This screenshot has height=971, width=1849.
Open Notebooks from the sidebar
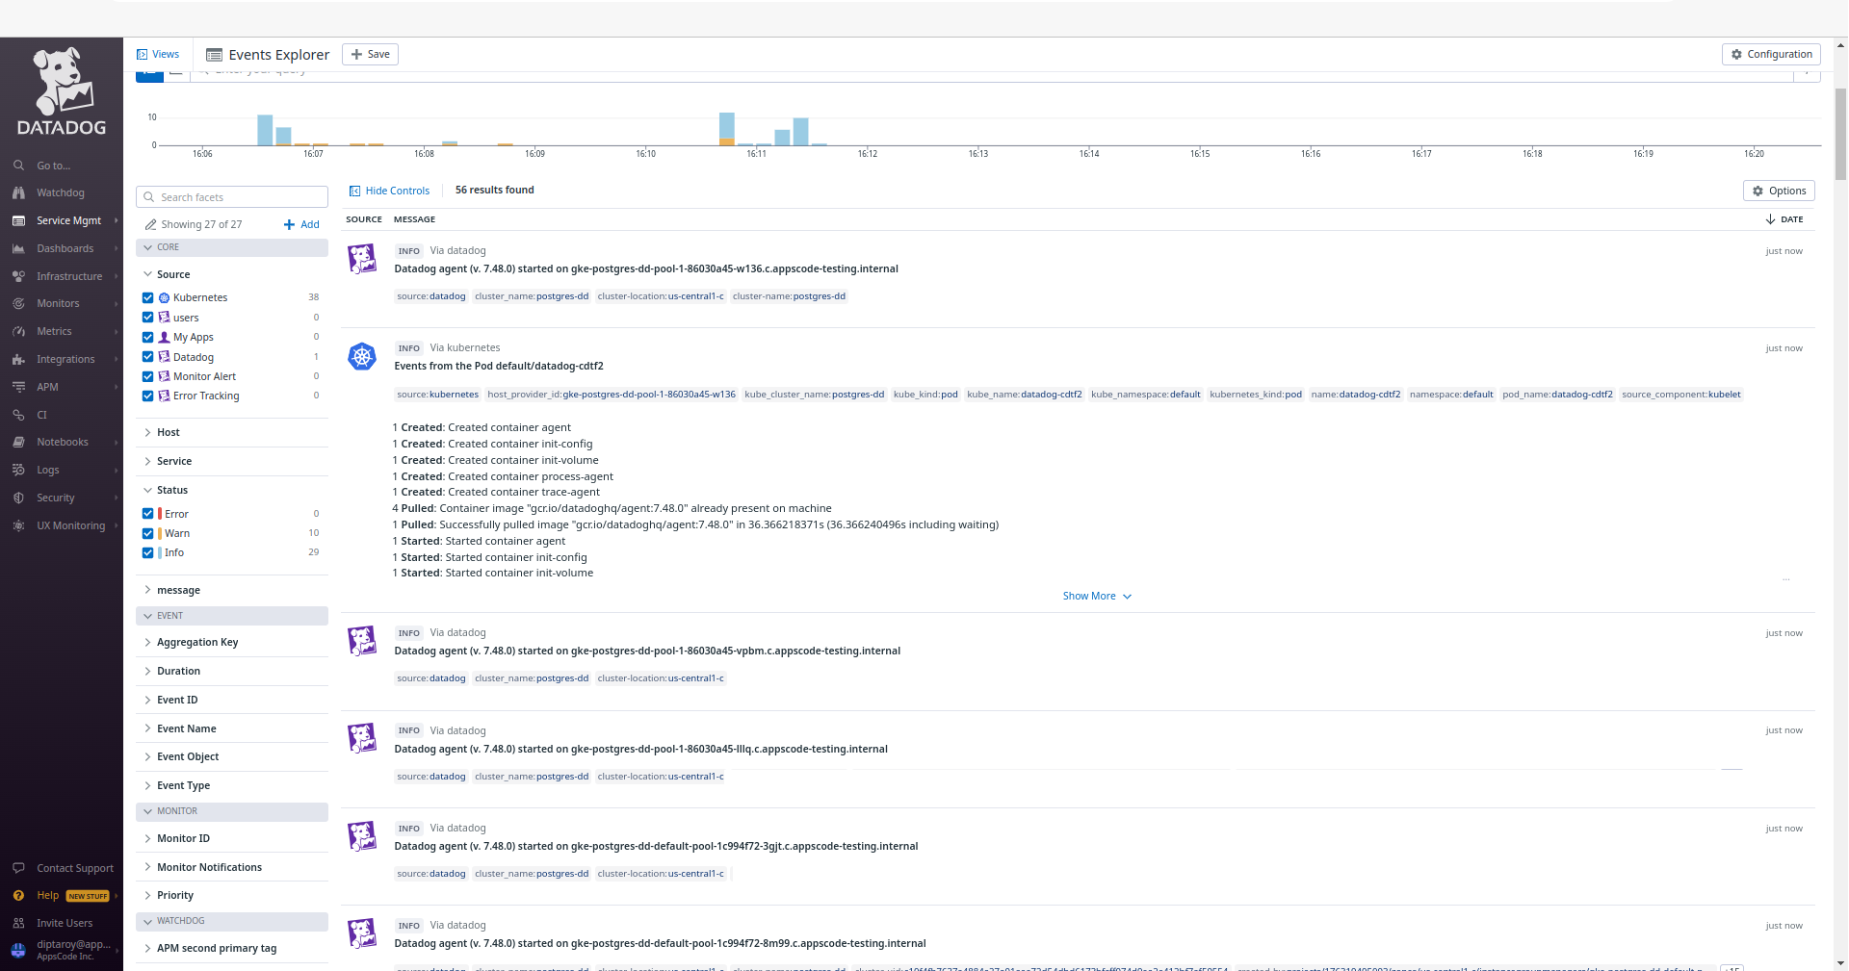pyautogui.click(x=62, y=442)
